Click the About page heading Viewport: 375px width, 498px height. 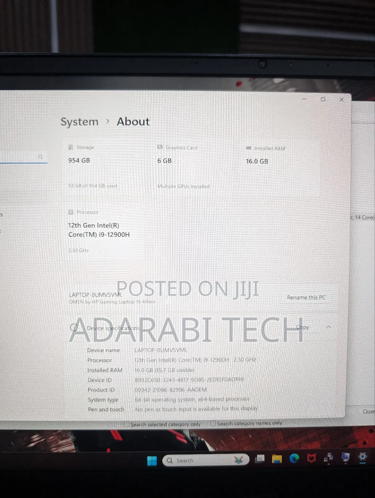point(133,121)
